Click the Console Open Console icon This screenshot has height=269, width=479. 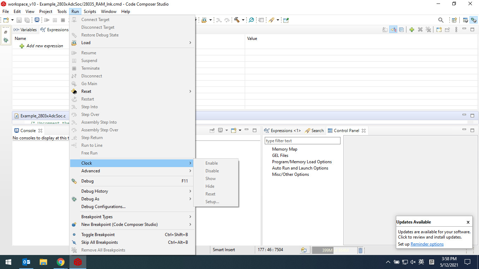(234, 130)
